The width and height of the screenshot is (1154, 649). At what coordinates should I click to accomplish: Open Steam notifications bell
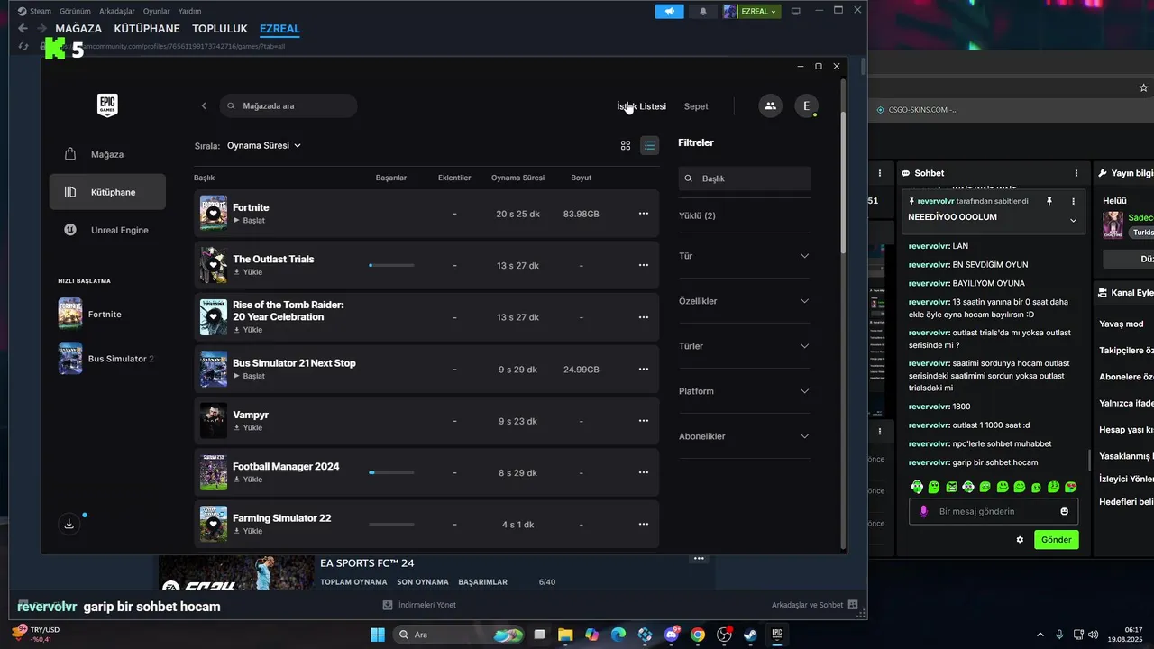(x=703, y=11)
